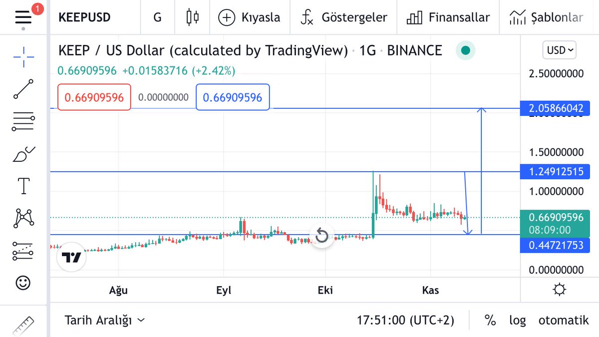The image size is (599, 337).
Task: Open Göstergeler indicators menu
Action: (343, 17)
